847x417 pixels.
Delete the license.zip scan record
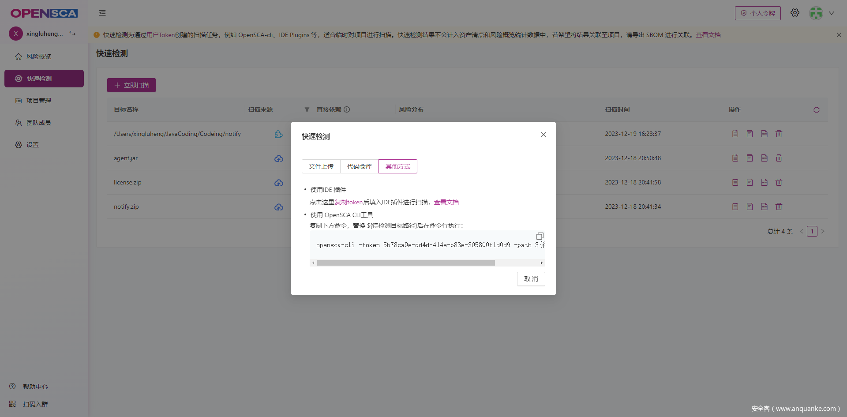pyautogui.click(x=779, y=182)
